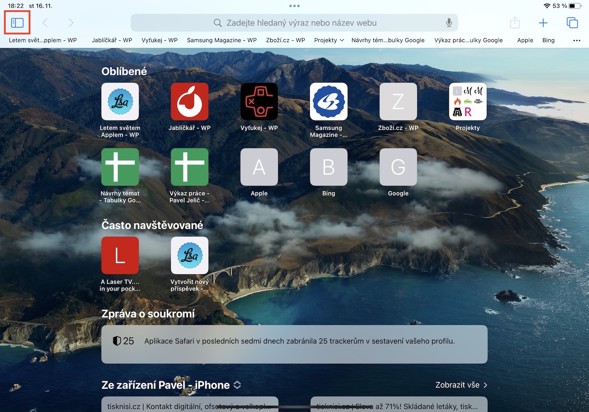589x412 pixels.
Task: Open Apple bookmark in favorites bar
Action: 525,40
